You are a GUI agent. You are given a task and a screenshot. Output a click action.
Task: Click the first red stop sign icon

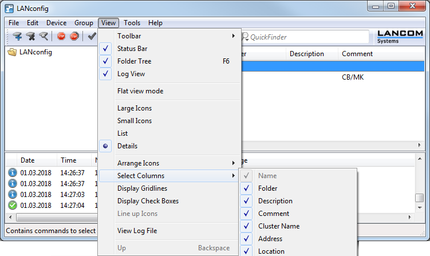click(61, 37)
